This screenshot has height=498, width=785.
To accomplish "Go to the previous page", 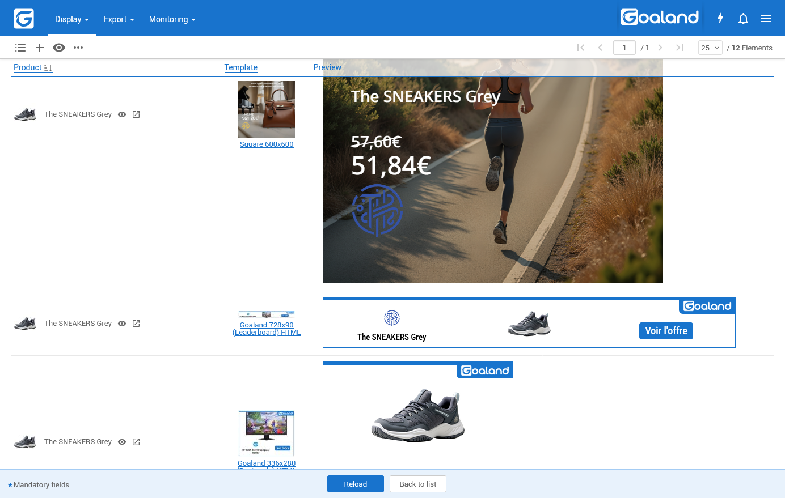I will (x=600, y=48).
